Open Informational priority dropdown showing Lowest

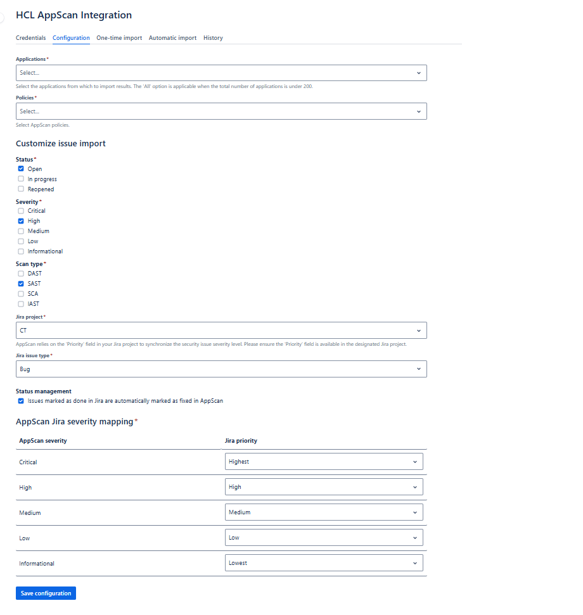pos(324,563)
